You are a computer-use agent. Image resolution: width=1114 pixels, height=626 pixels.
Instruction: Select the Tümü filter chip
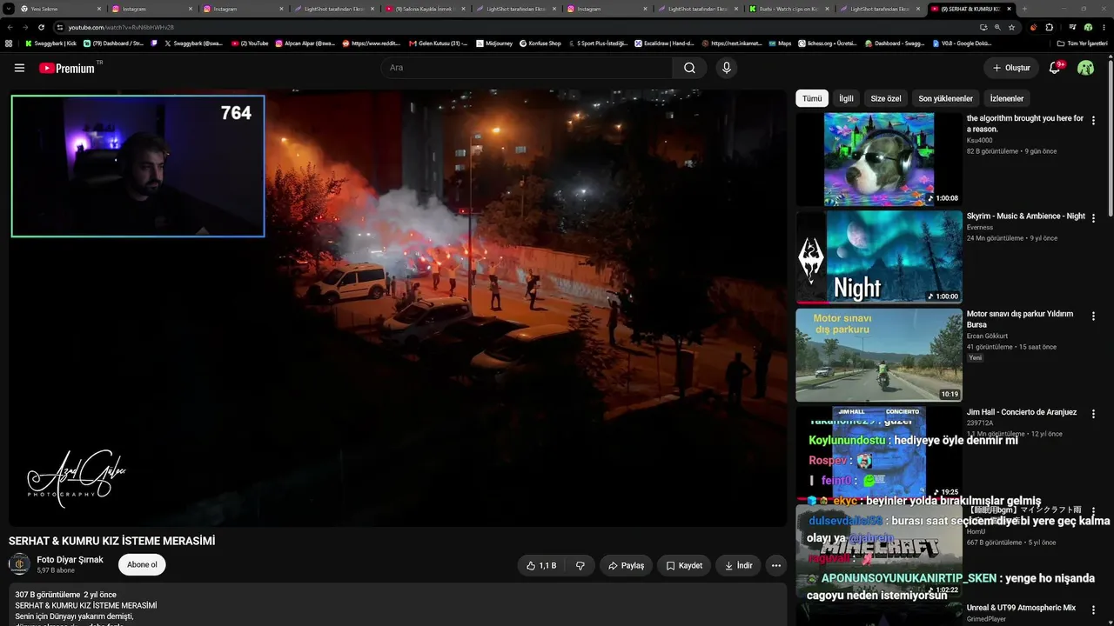click(x=812, y=98)
